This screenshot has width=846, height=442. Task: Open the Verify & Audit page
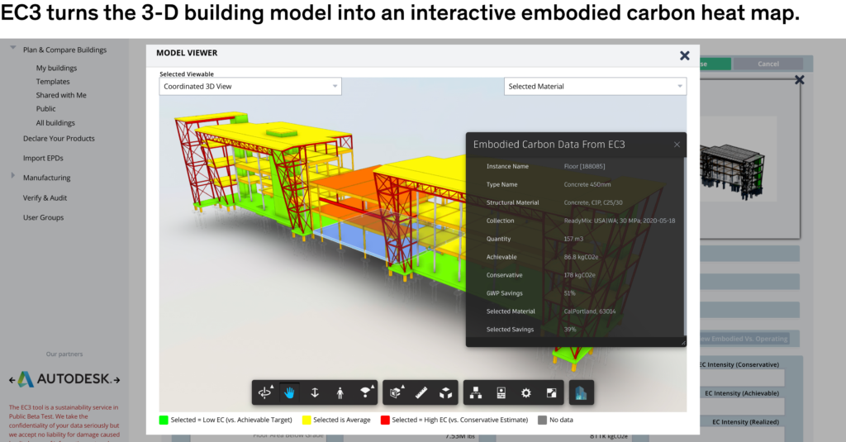(45, 198)
